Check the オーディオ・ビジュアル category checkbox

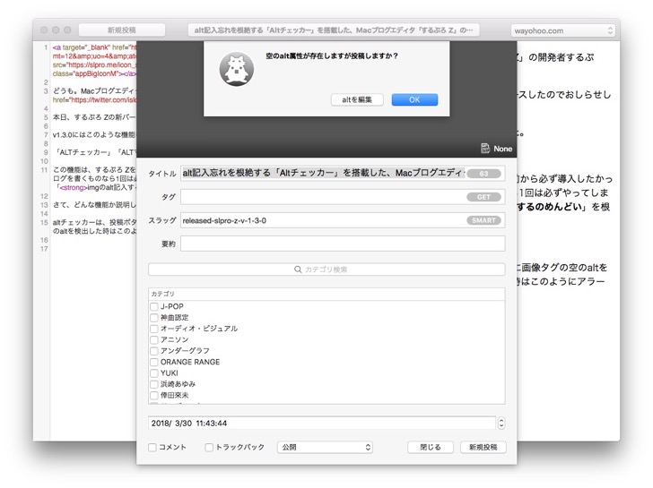tap(154, 329)
